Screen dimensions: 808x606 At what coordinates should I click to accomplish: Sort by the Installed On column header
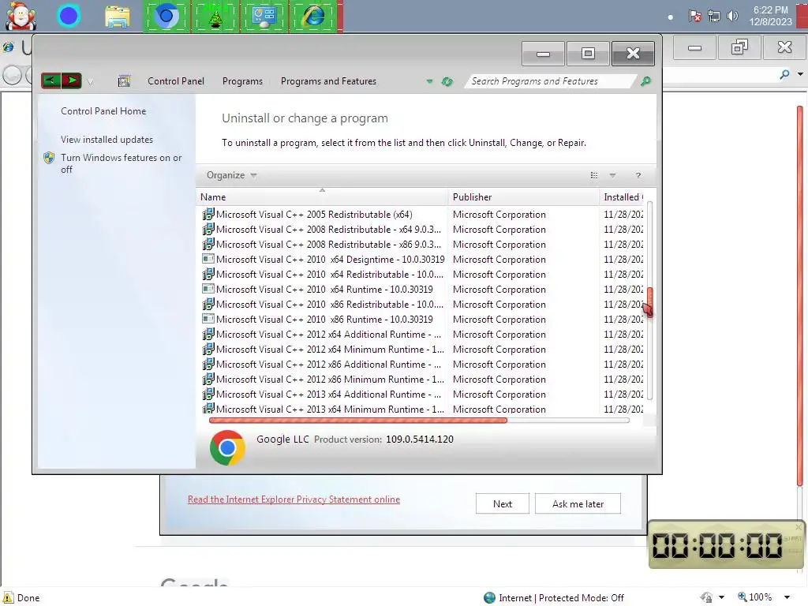click(623, 196)
